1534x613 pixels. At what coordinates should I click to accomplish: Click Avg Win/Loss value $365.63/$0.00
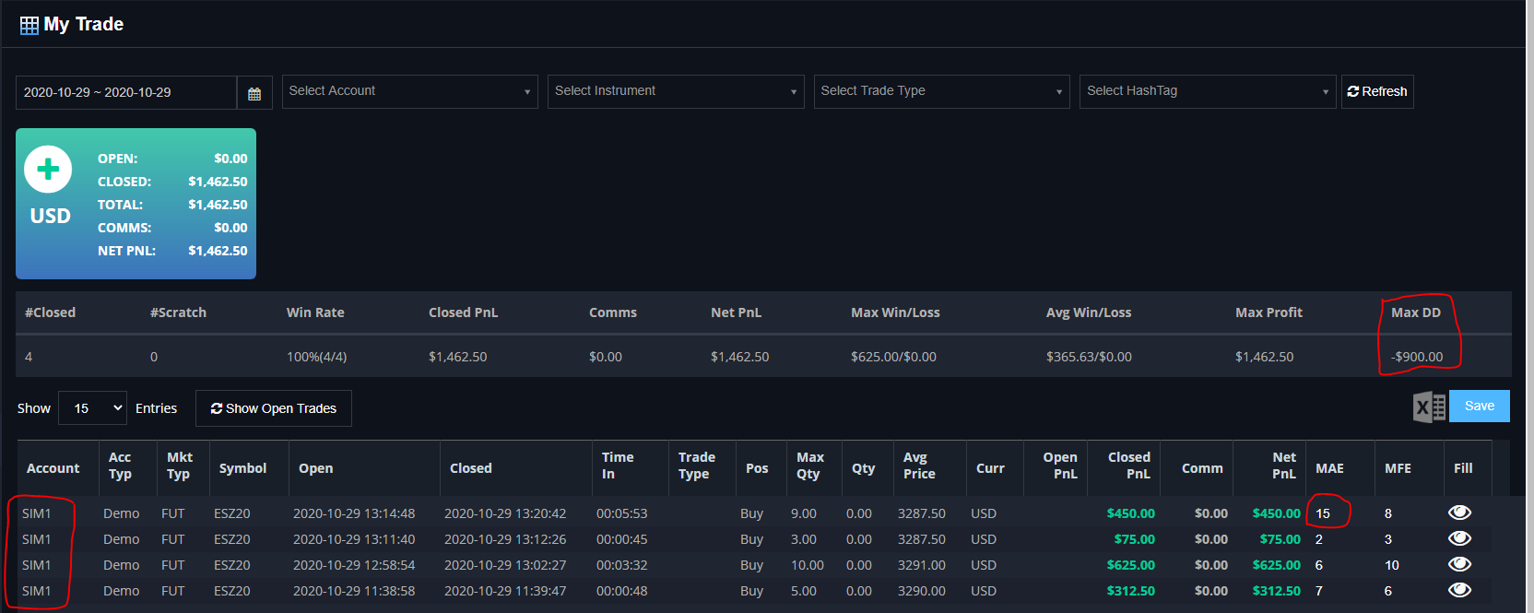pos(1089,357)
